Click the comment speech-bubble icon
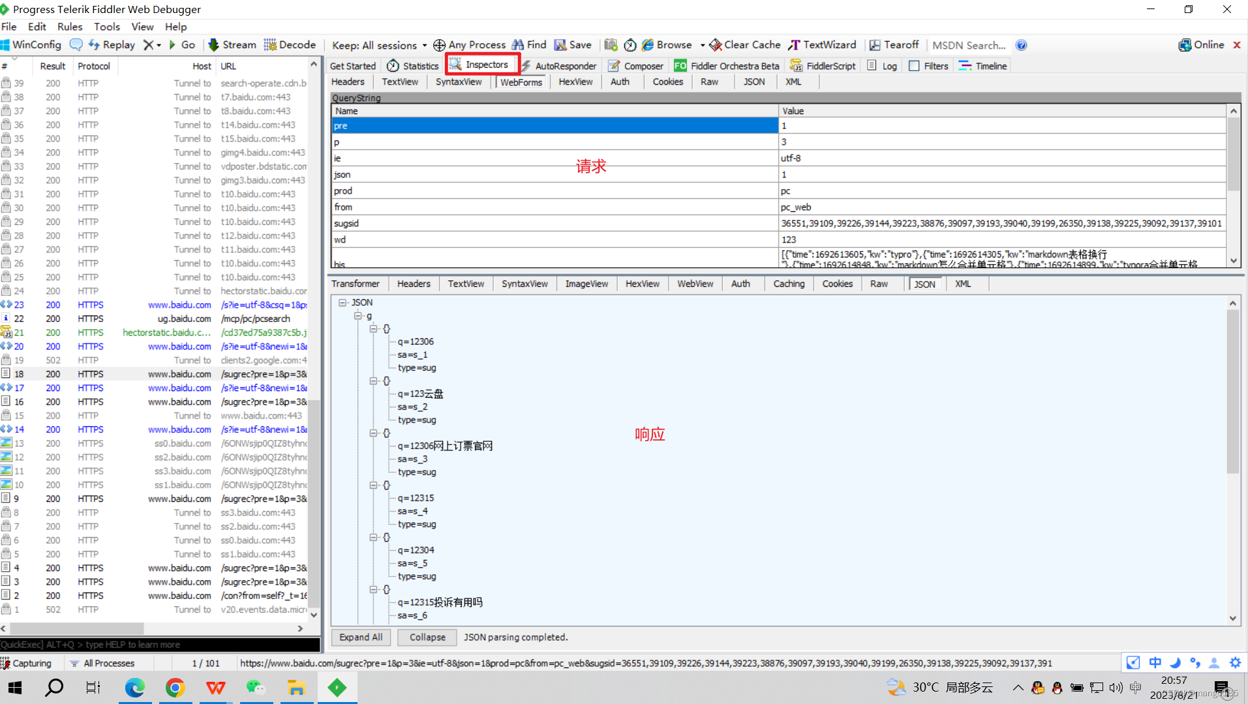Screen dimensions: 1248x704 point(76,45)
